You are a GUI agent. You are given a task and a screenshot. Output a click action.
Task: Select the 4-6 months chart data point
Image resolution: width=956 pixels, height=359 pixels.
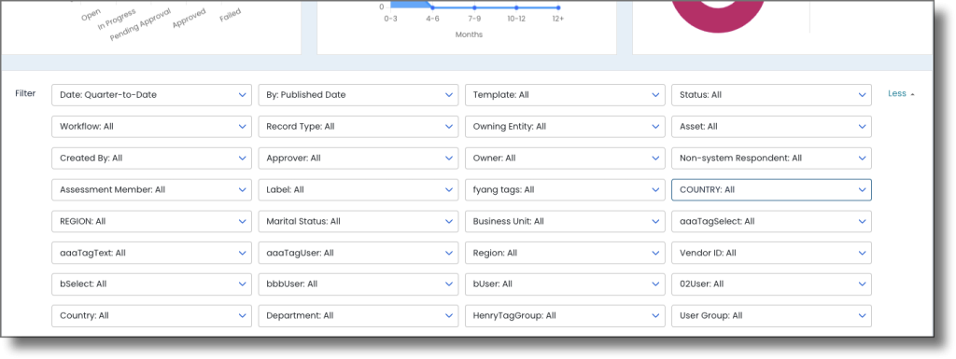point(432,7)
